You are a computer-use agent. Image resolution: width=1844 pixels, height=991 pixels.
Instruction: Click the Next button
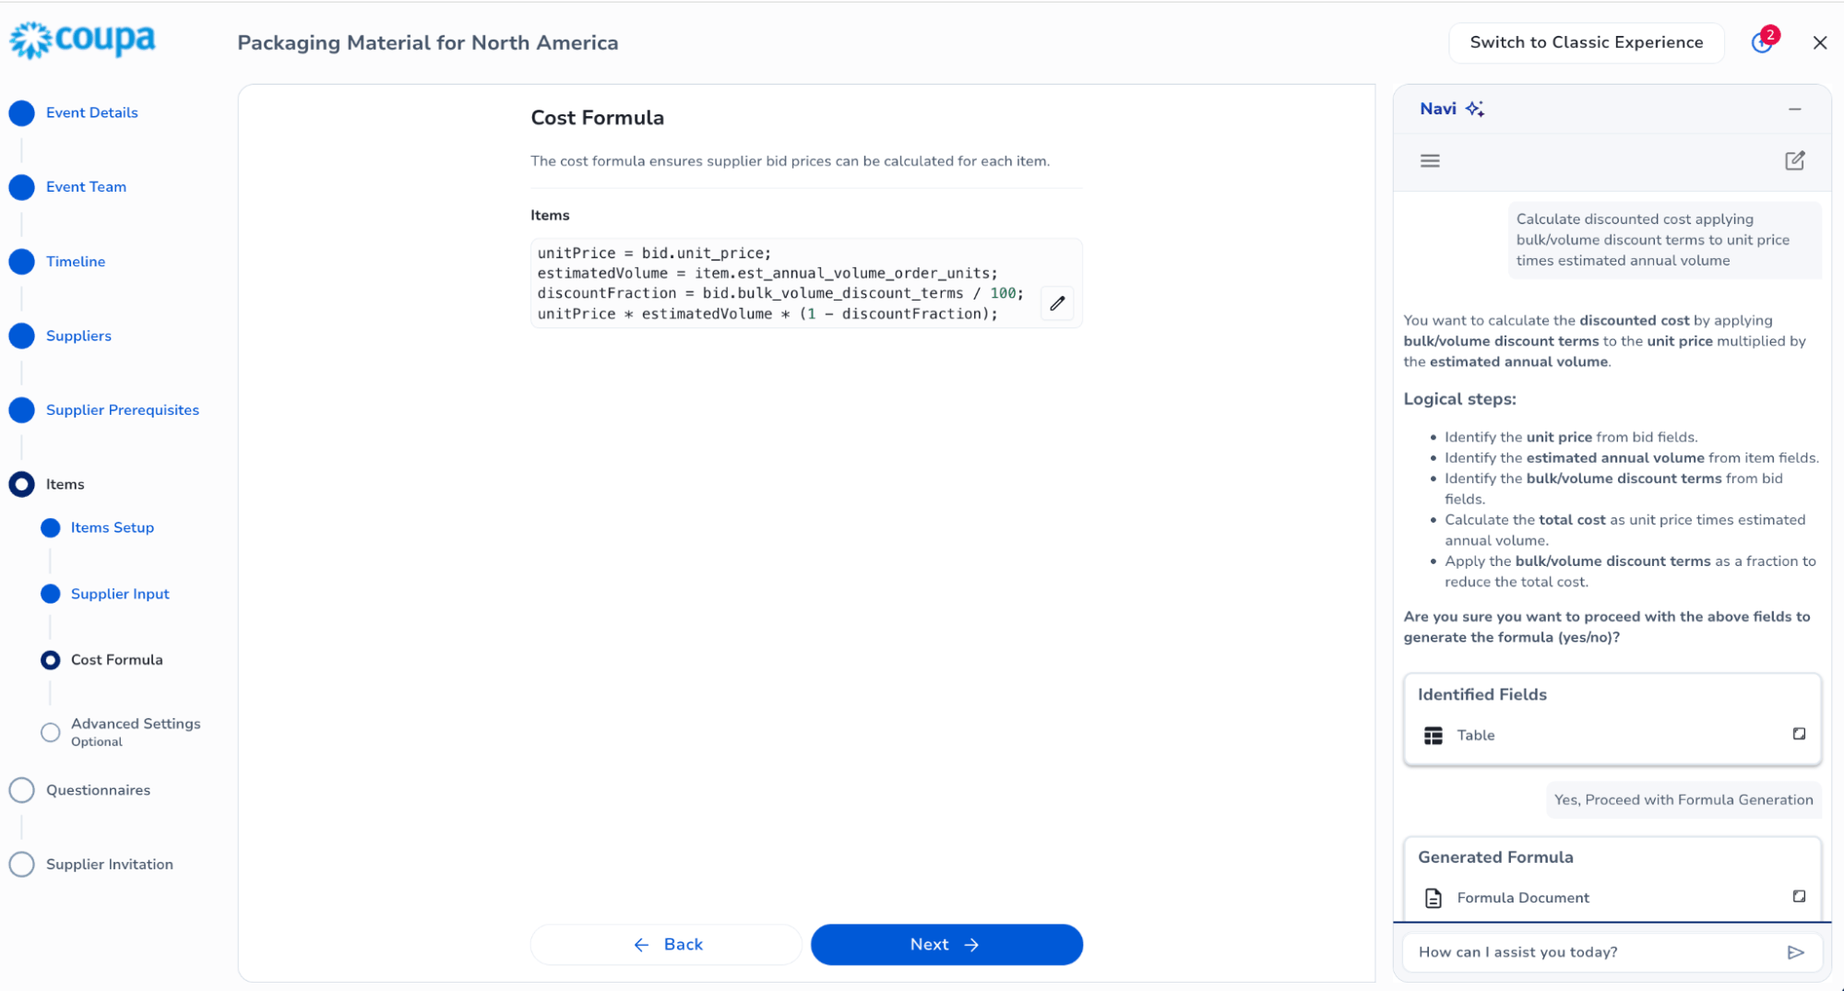946,944
